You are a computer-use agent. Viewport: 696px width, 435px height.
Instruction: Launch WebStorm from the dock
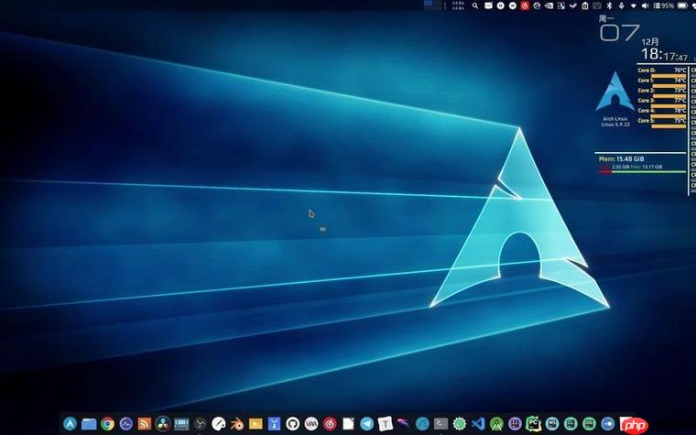click(x=552, y=424)
